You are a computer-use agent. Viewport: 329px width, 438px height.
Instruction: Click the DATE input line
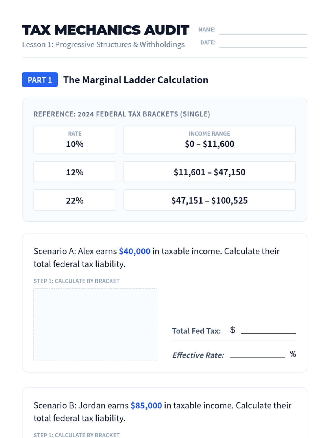coord(263,43)
